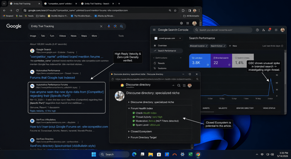
Task: Open the "competitor_name" unlinked brand mention result
Action: click(x=66, y=57)
